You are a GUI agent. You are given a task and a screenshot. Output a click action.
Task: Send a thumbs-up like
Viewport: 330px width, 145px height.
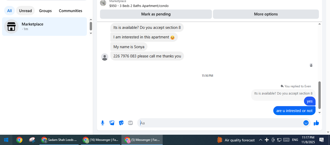pyautogui.click(x=316, y=123)
